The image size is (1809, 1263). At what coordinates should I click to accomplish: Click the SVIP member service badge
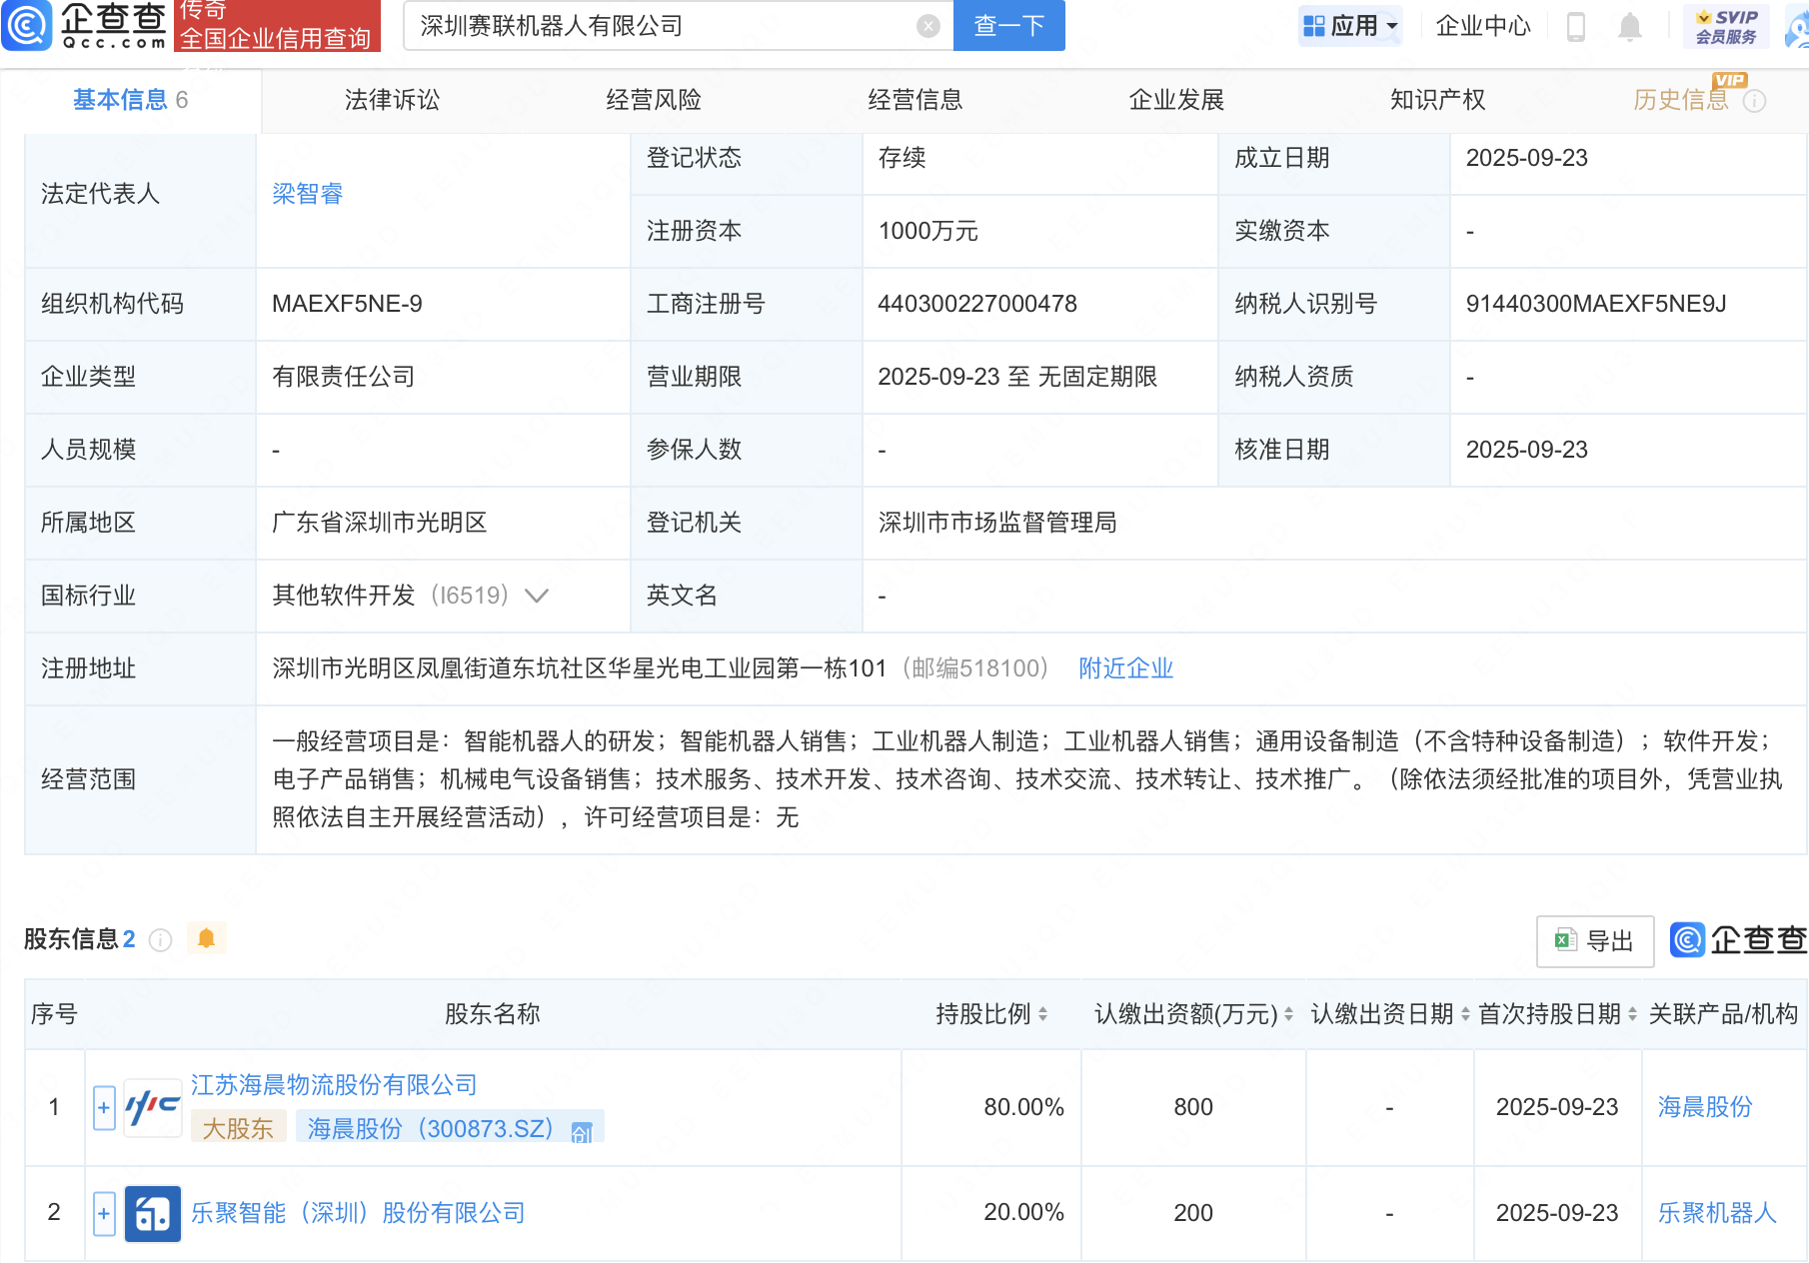point(1726,26)
